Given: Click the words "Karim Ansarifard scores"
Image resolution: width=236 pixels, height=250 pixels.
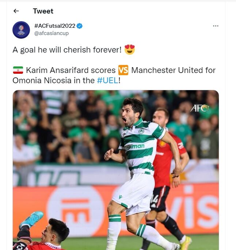Looking at the screenshot, I should [71, 70].
